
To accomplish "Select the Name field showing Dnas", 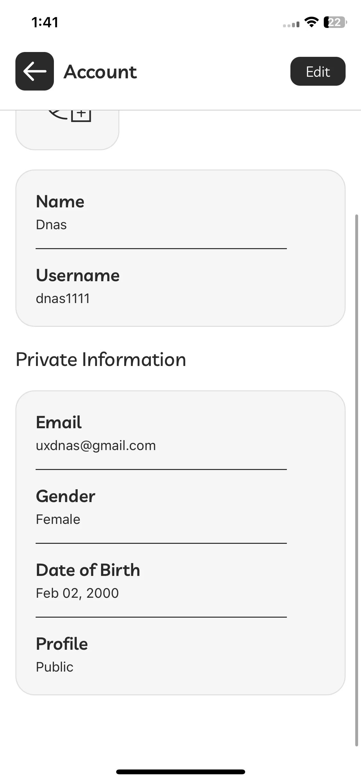I will click(161, 212).
